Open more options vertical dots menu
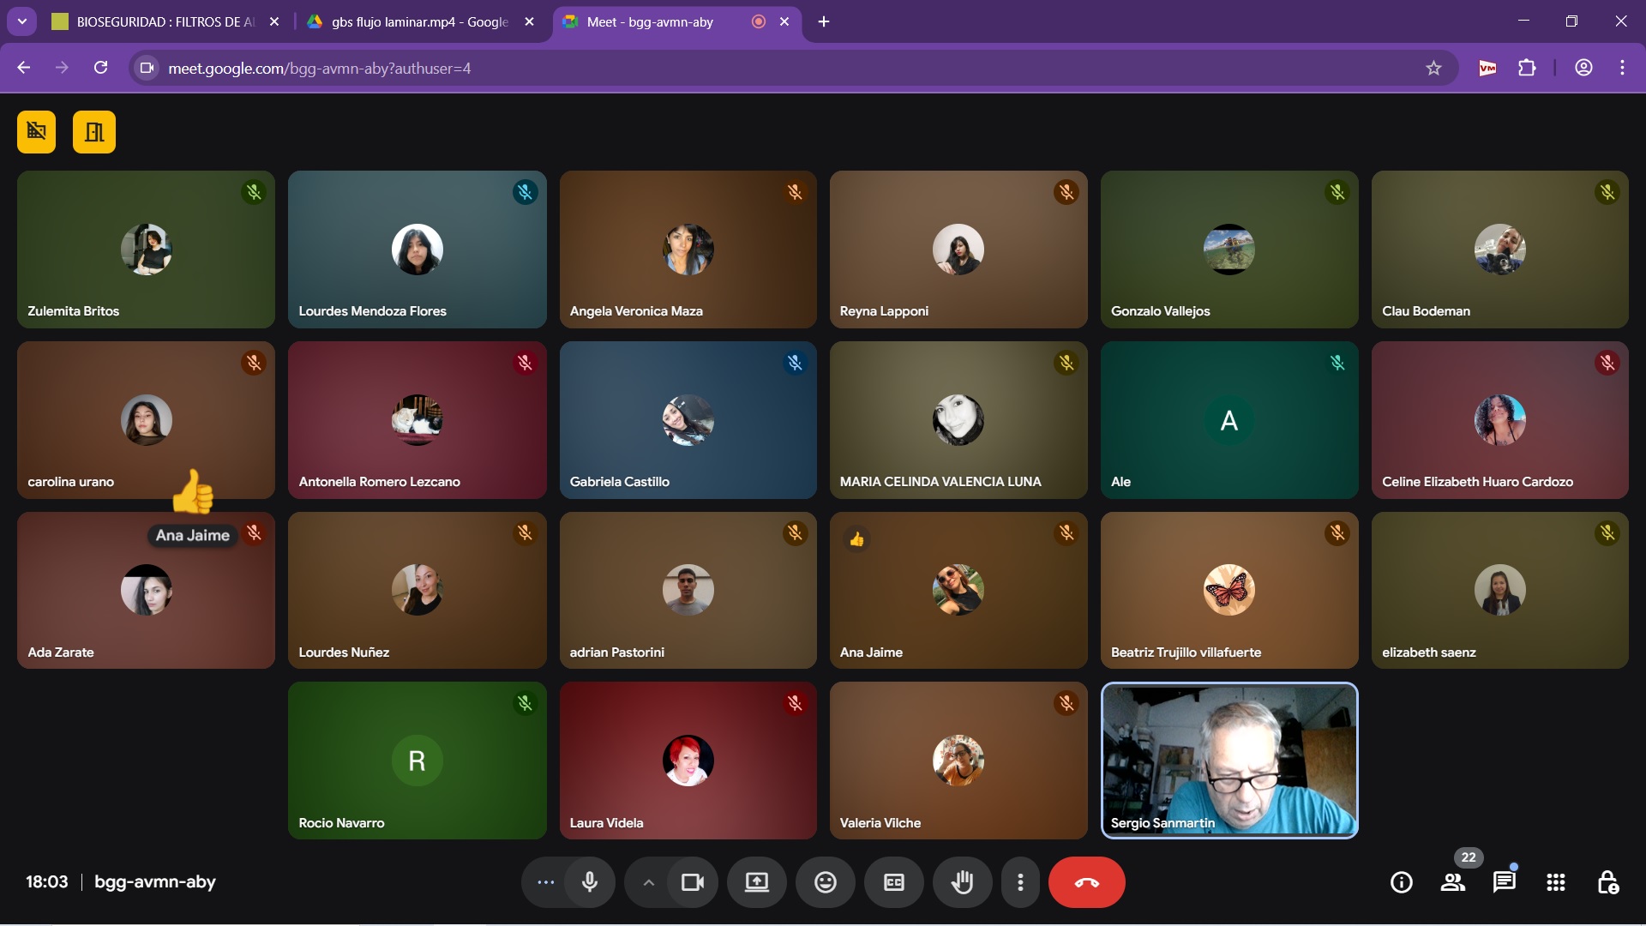 point(1019,882)
